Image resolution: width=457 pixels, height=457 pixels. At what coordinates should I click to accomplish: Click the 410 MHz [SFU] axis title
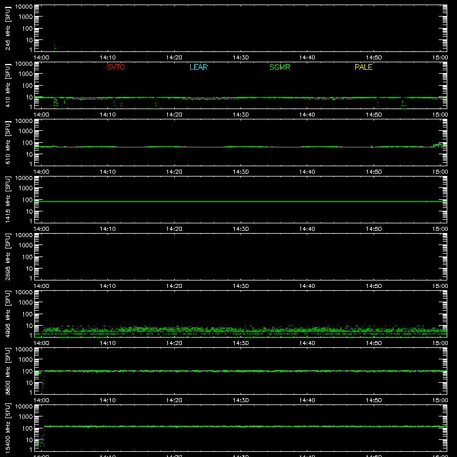(7, 85)
